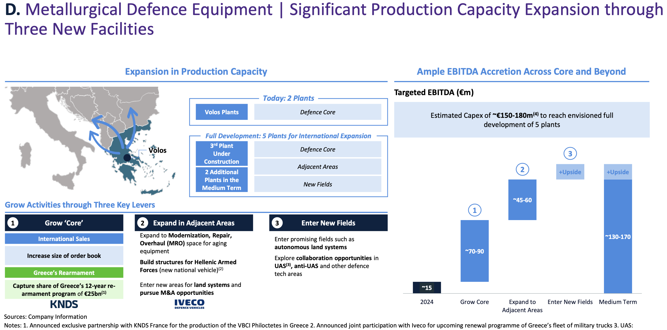Click the 2024 axis label
This screenshot has height=330, width=667.
coord(427,302)
